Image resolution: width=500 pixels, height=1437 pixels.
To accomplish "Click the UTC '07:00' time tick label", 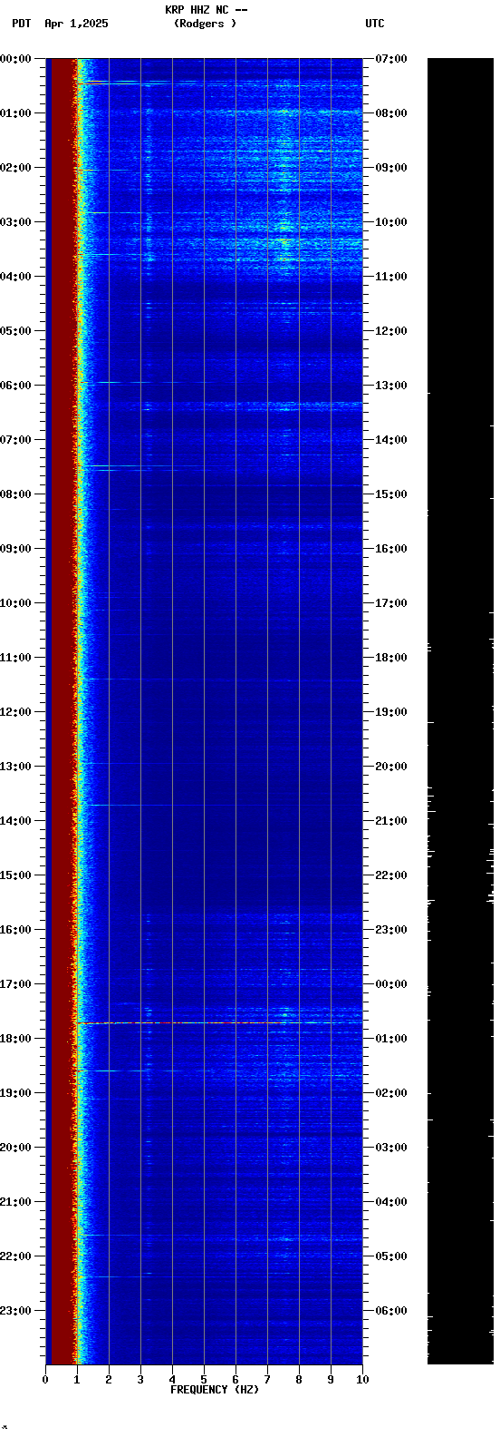I will pos(391,59).
